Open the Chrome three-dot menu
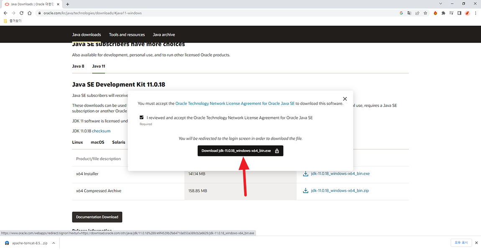 [x=476, y=13]
